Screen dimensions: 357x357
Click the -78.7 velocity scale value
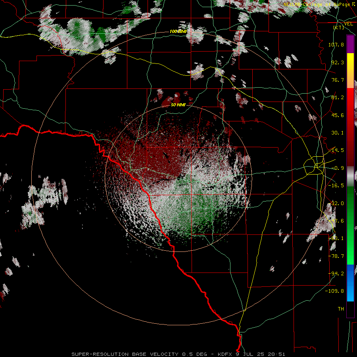point(336,256)
